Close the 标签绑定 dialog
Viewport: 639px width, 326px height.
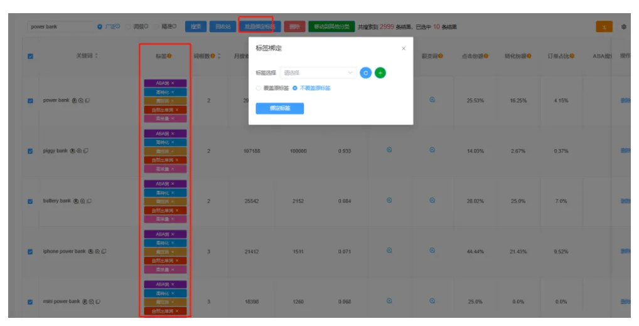tap(404, 48)
